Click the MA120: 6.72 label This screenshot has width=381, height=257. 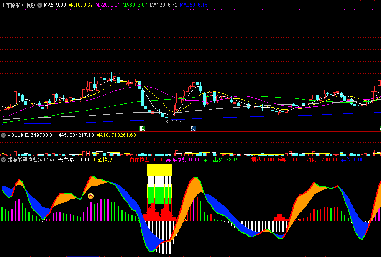[x=164, y=5]
